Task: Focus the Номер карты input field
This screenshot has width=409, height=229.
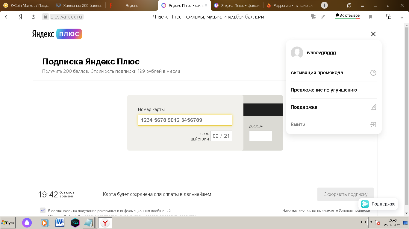Action: (x=185, y=120)
